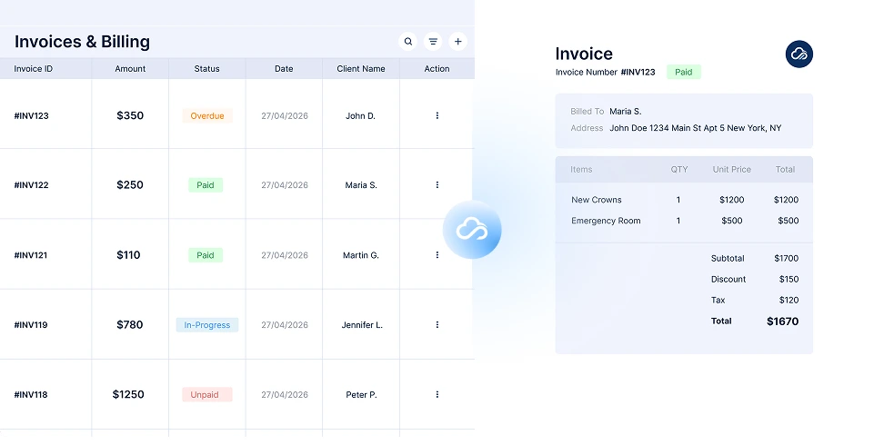Click the Emergency Room unit price $500
Image resolution: width=884 pixels, height=445 pixels.
[732, 221]
